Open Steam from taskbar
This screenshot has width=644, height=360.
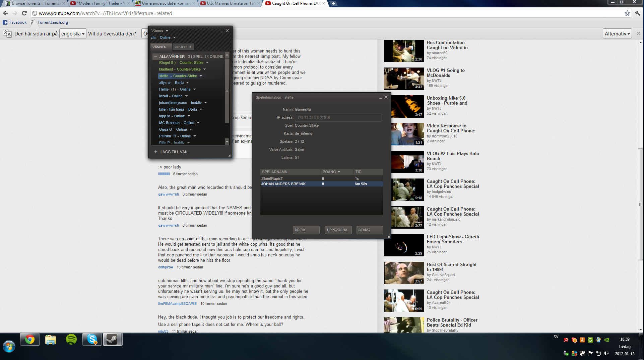[112, 340]
